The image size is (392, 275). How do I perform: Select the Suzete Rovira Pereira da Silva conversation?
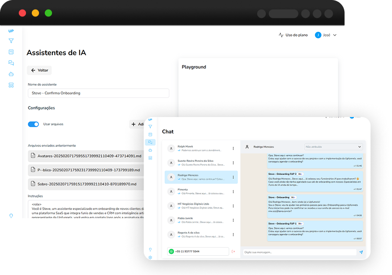[x=201, y=163]
